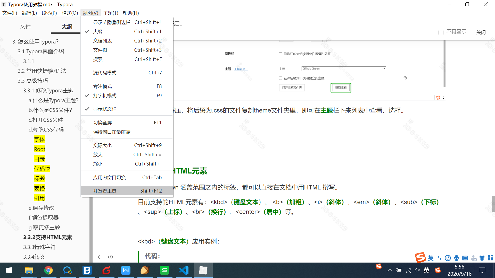Show hidden tray icons chevron
Image resolution: width=495 pixels, height=278 pixels.
(x=390, y=270)
